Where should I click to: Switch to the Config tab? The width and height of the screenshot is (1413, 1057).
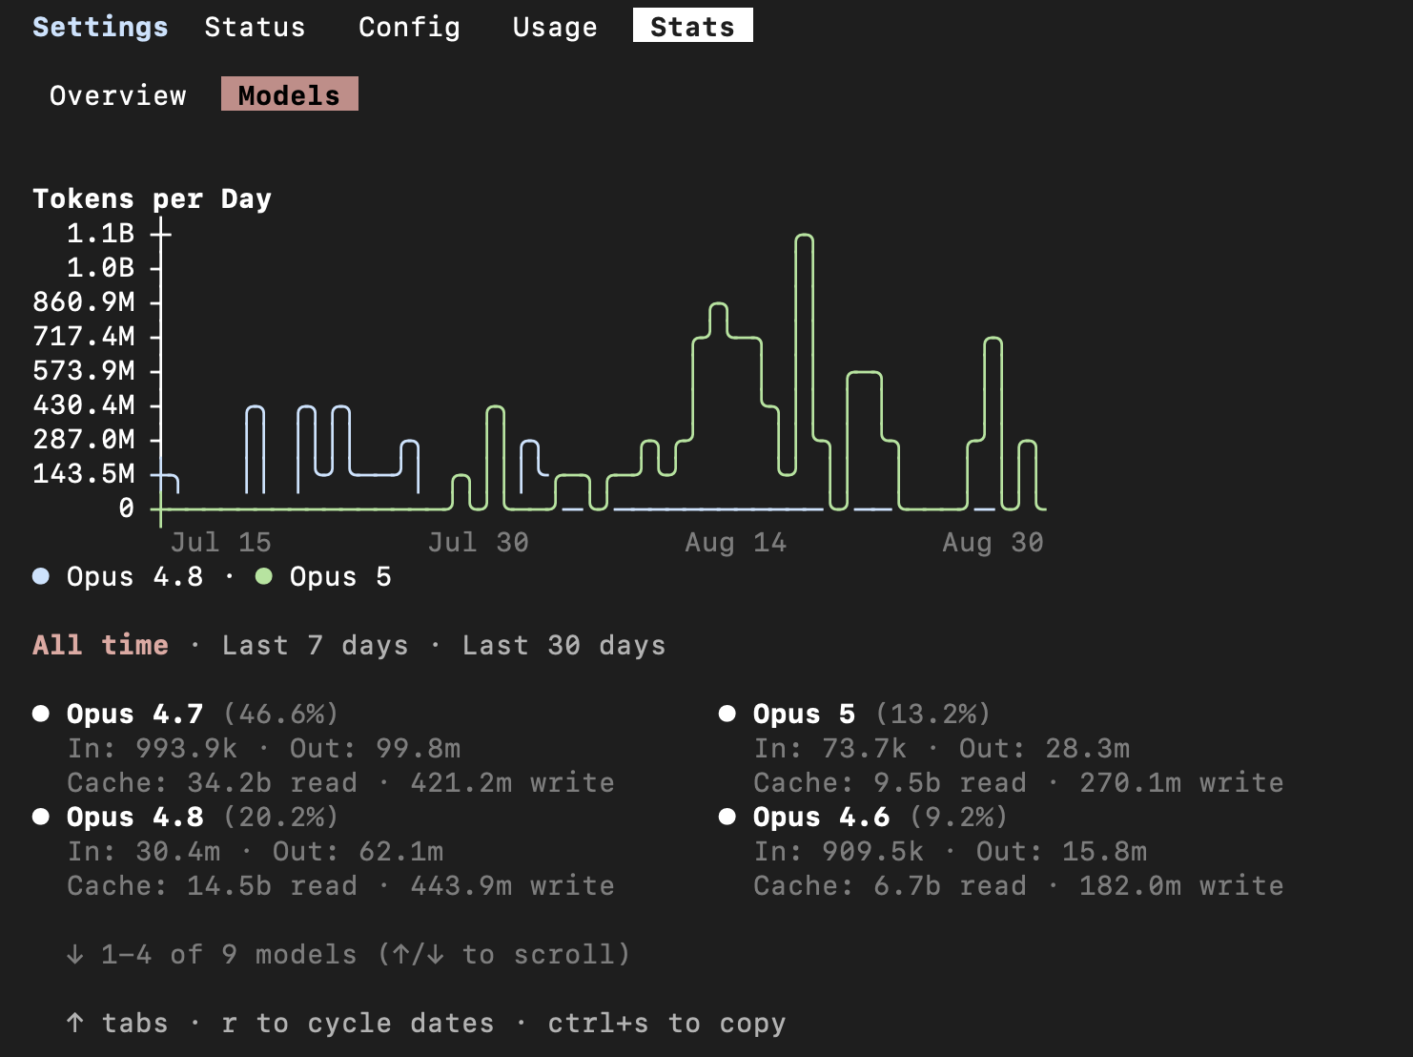click(x=409, y=27)
